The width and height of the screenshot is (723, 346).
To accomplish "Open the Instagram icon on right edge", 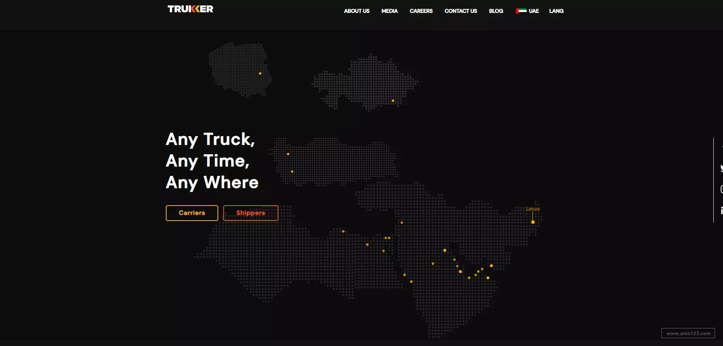I will [x=721, y=189].
